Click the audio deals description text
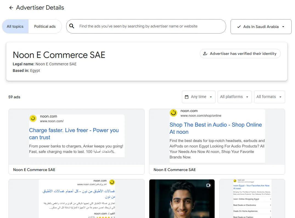This screenshot has height=218, width=295. (x=217, y=149)
